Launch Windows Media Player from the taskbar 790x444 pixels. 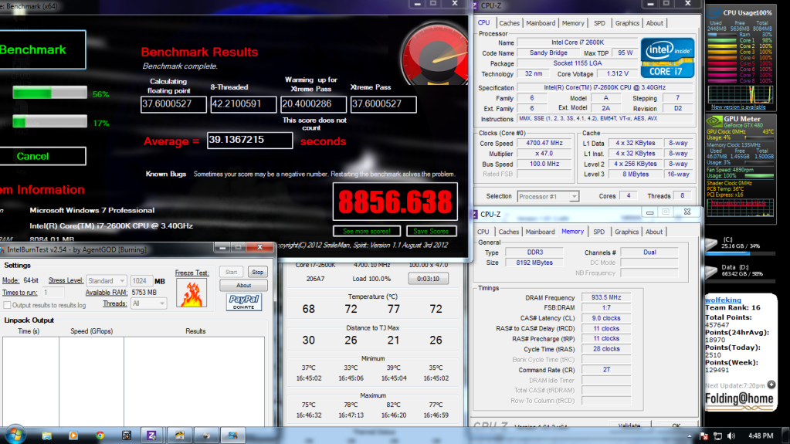click(73, 436)
